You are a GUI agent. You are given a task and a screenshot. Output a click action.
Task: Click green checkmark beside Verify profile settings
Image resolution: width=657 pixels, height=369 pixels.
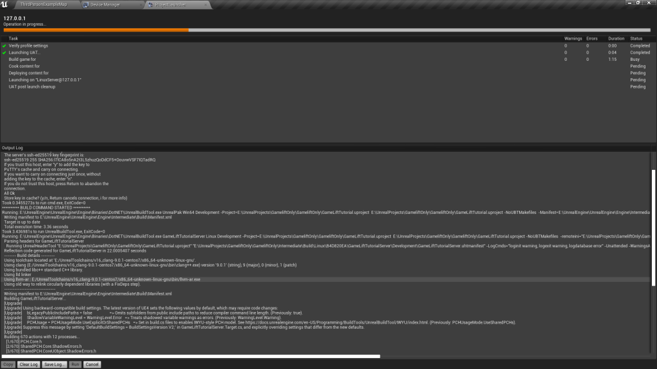click(x=4, y=46)
